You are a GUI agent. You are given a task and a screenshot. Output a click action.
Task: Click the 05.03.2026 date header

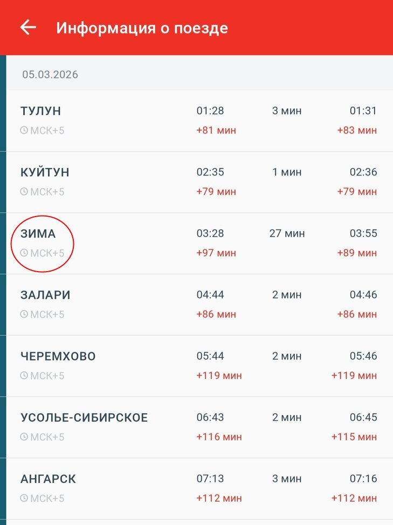pyautogui.click(x=50, y=75)
